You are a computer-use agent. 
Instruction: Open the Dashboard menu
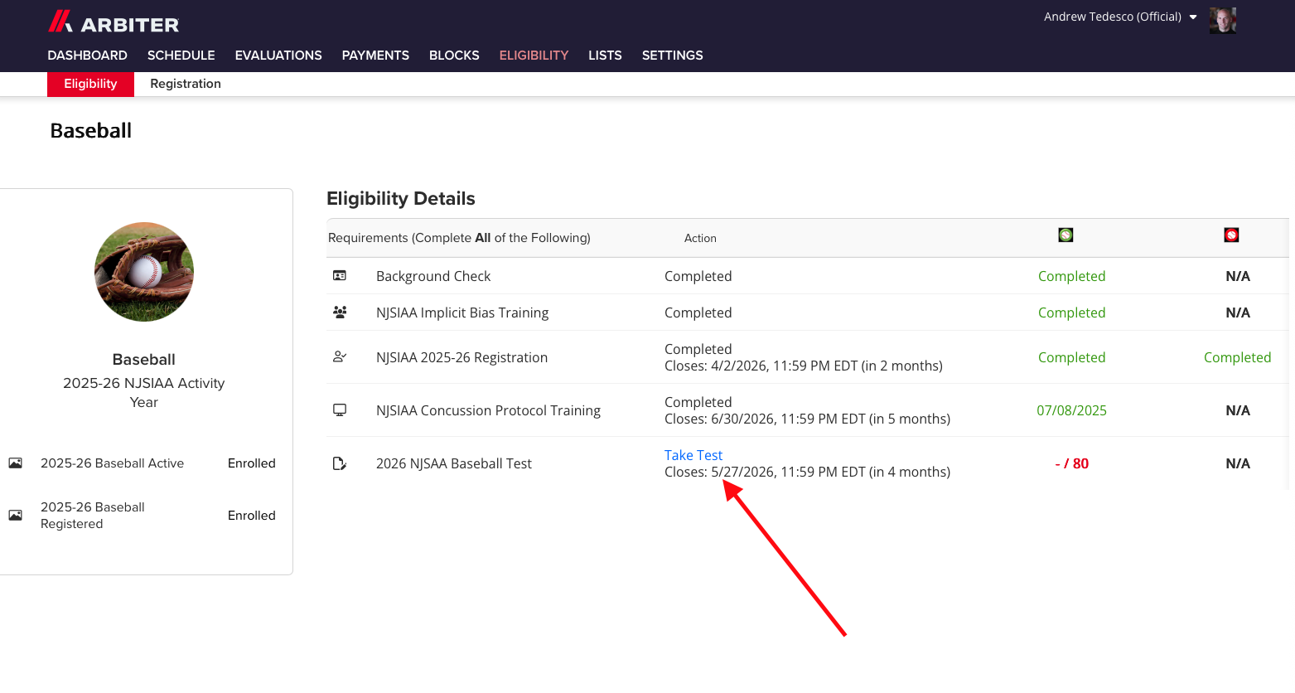[x=87, y=56]
